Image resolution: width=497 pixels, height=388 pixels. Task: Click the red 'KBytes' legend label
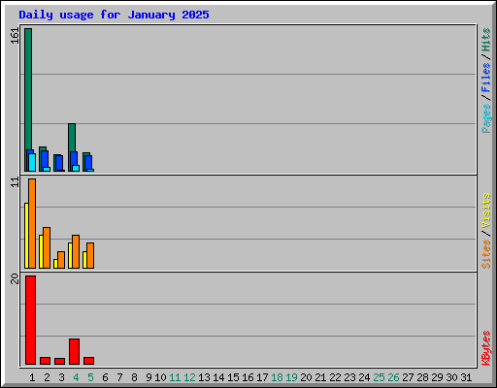click(x=486, y=348)
